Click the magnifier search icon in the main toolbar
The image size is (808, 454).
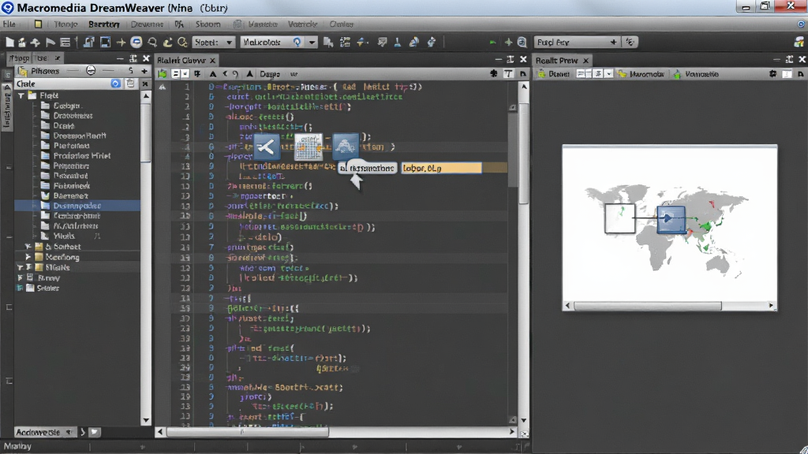(152, 43)
